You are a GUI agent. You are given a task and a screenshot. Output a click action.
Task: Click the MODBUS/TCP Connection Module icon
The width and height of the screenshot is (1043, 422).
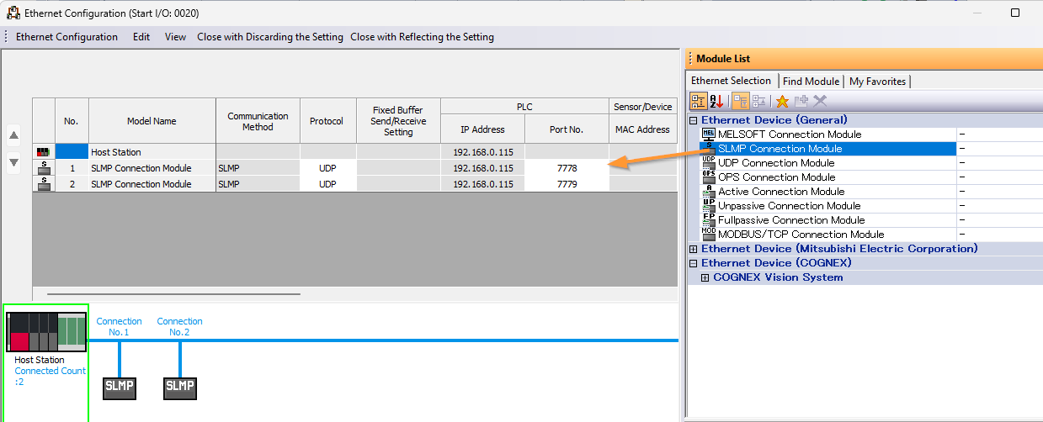(708, 235)
